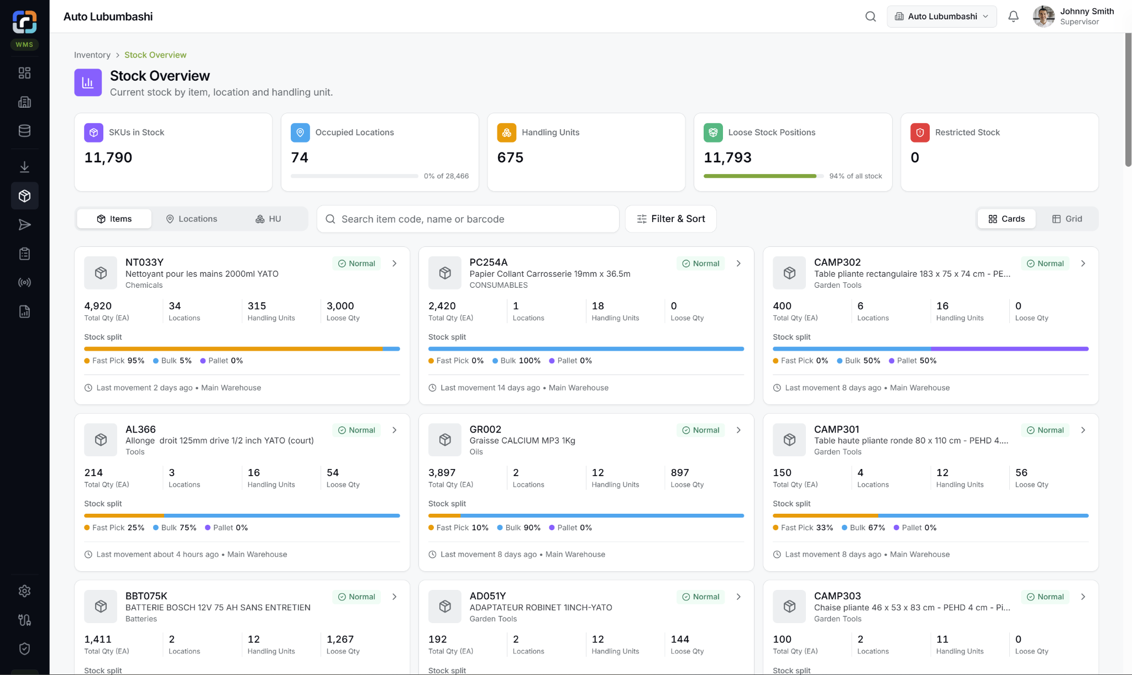Open the inbound download arrow sidebar icon
Viewport: 1132px width, 675px height.
[x=24, y=167]
